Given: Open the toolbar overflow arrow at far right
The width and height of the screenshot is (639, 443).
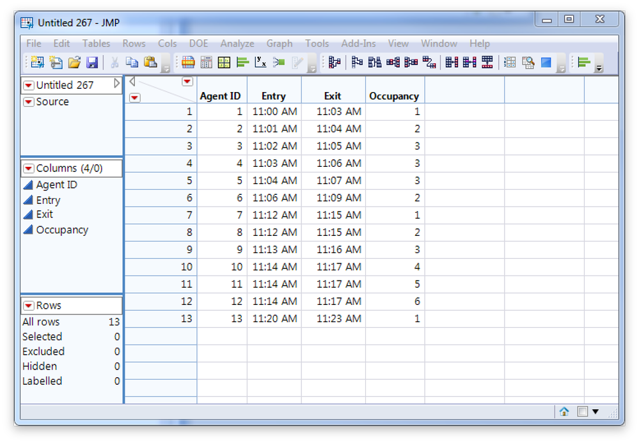Looking at the screenshot, I should [599, 68].
